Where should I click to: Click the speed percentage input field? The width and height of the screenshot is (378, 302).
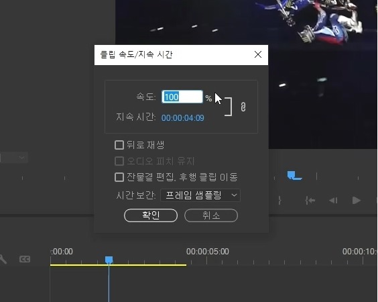(x=182, y=97)
